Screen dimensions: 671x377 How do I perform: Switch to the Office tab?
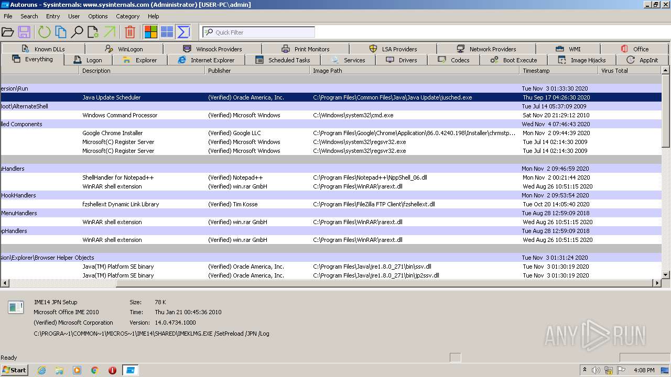[635, 49]
